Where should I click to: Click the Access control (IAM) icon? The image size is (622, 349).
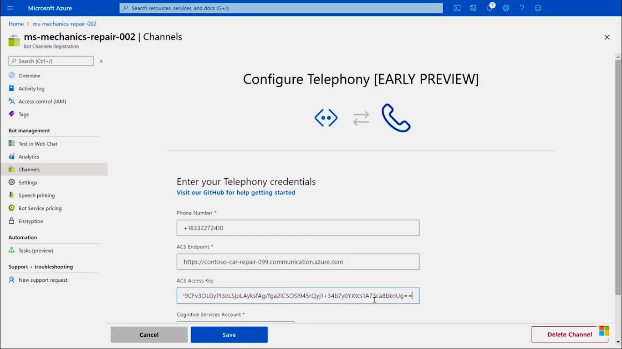(x=12, y=101)
